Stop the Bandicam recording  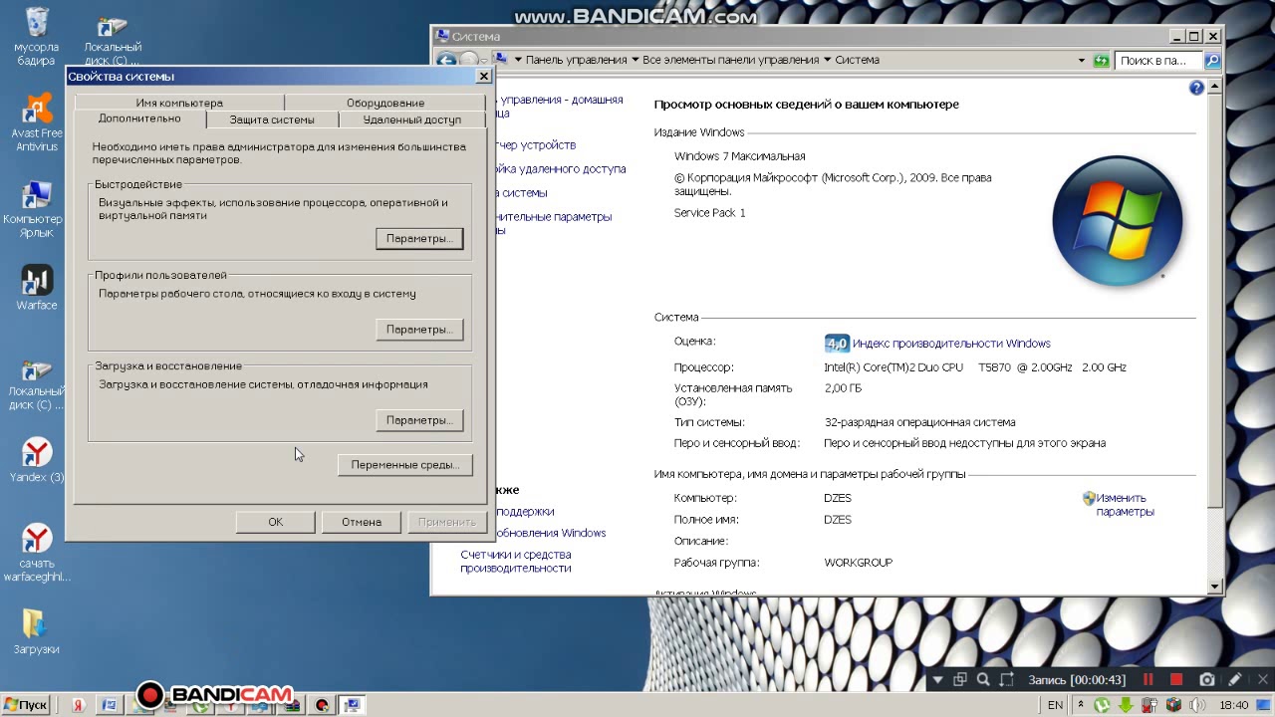point(1176,679)
